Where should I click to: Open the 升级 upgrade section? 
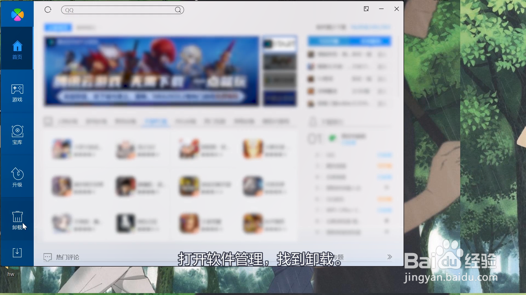coord(17,178)
